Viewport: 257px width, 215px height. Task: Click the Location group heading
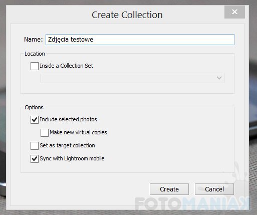pos(35,54)
